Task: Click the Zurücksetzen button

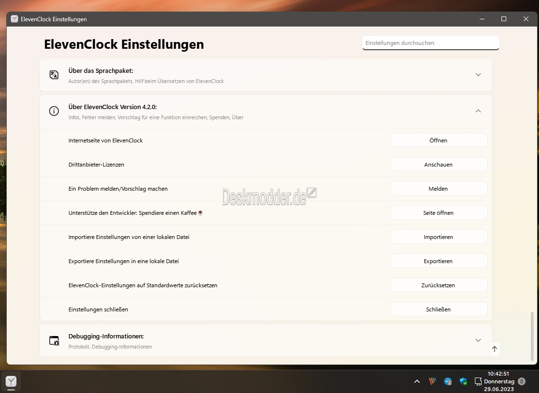Action: click(439, 285)
